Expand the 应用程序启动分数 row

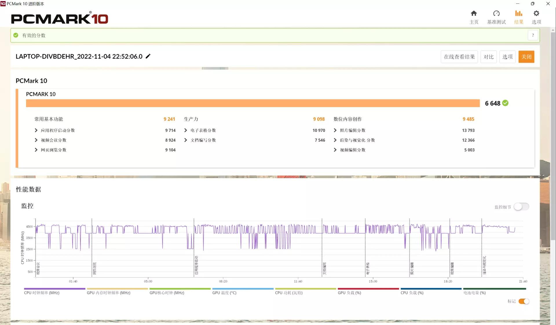36,130
